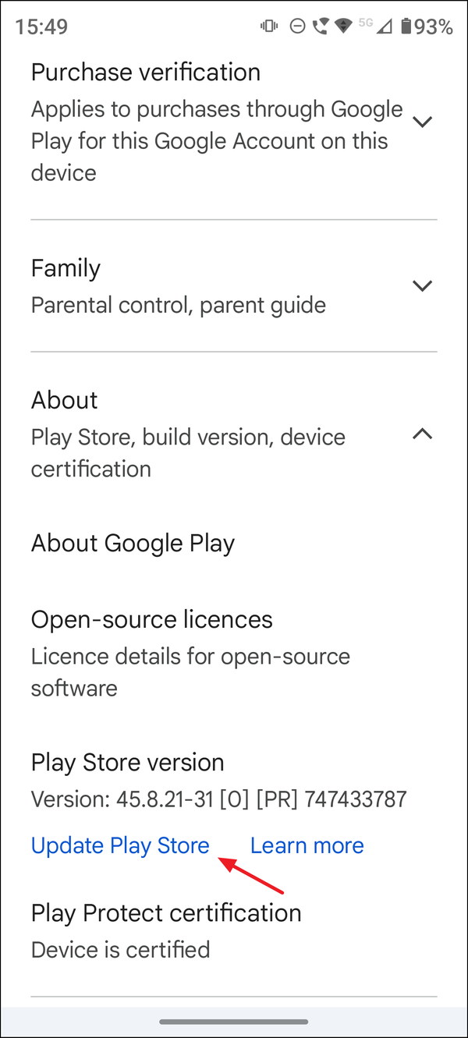Expand the Purchase verification section
This screenshot has height=1038, width=468.
422,122
